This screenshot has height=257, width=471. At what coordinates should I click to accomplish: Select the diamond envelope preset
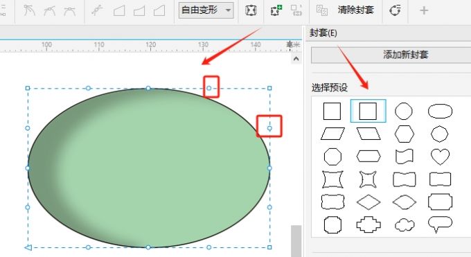[x=368, y=202]
